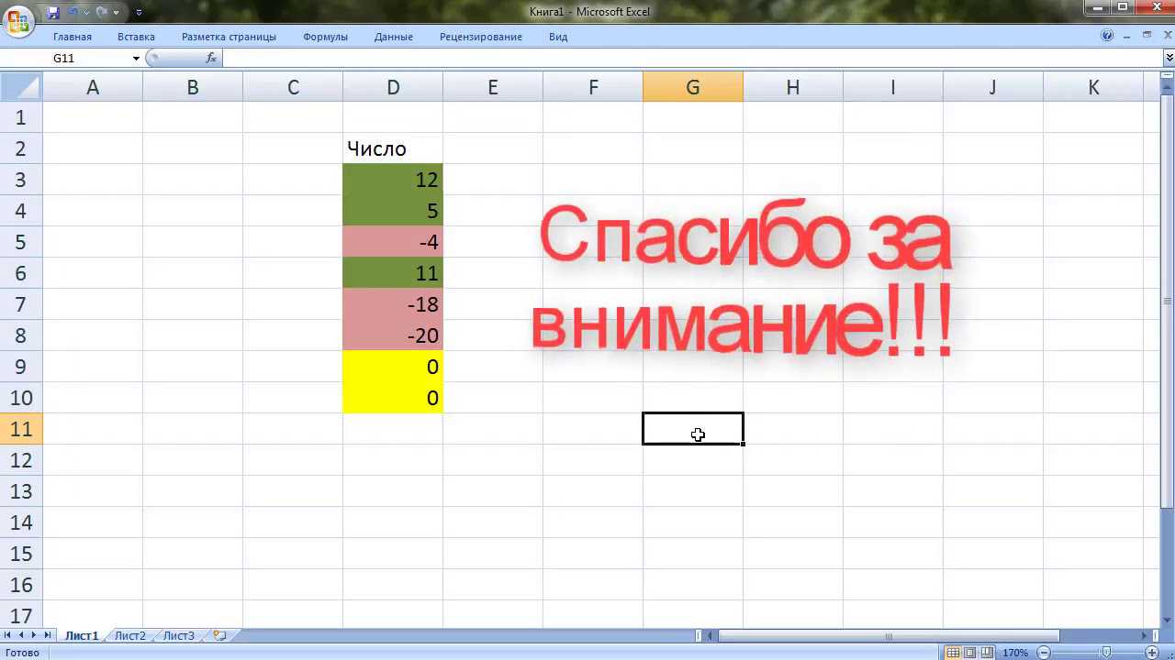Select the highlighted column G header
1175x660 pixels.
693,87
